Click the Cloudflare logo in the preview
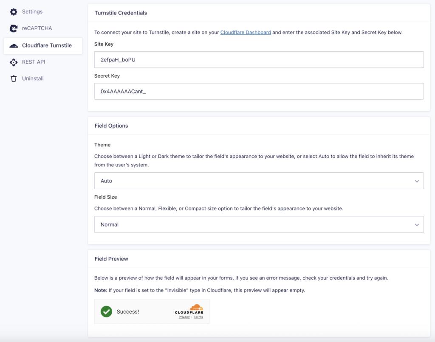The width and height of the screenshot is (435, 342). tap(188, 309)
